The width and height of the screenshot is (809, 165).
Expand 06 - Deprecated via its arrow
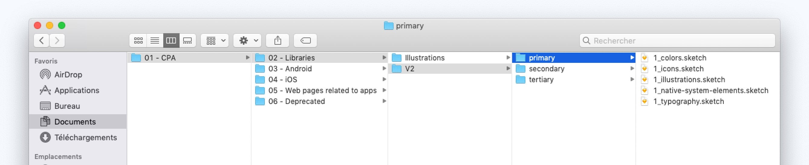[x=384, y=101]
